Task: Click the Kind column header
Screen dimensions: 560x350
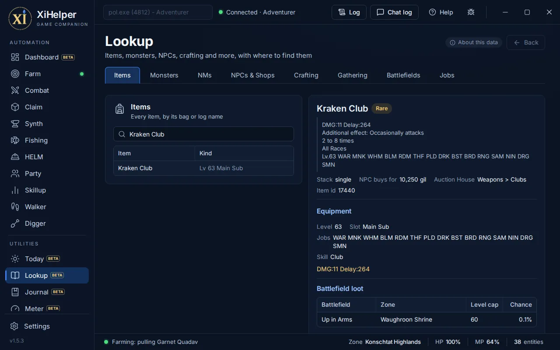Action: click(244, 153)
